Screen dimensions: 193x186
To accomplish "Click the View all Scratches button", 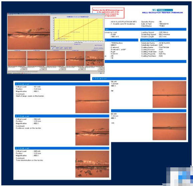I will [x=99, y=48].
